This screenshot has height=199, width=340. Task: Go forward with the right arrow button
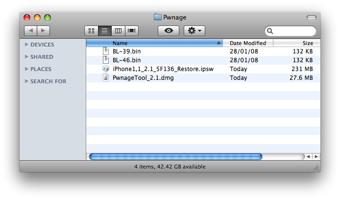point(44,31)
